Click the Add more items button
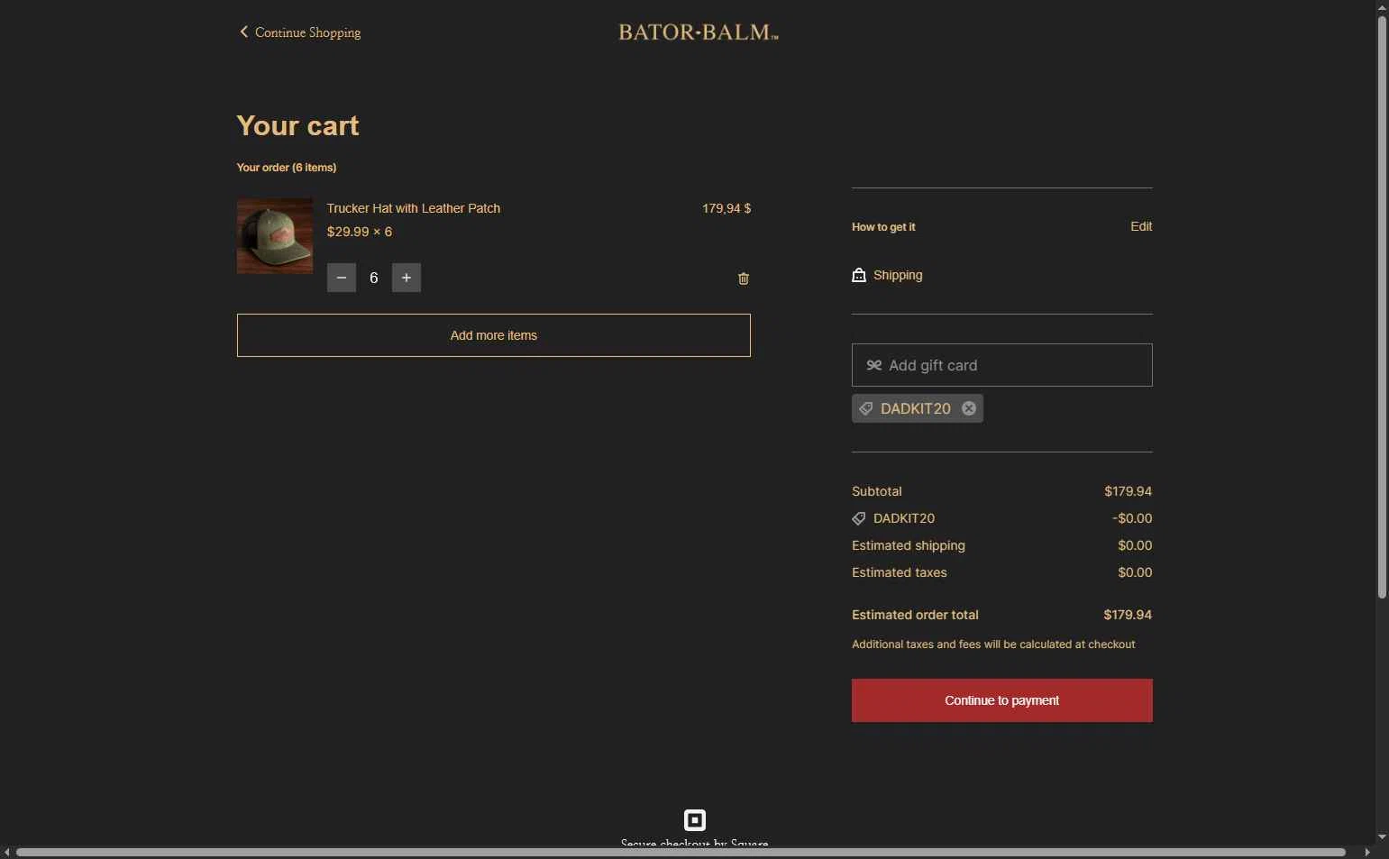 (494, 335)
